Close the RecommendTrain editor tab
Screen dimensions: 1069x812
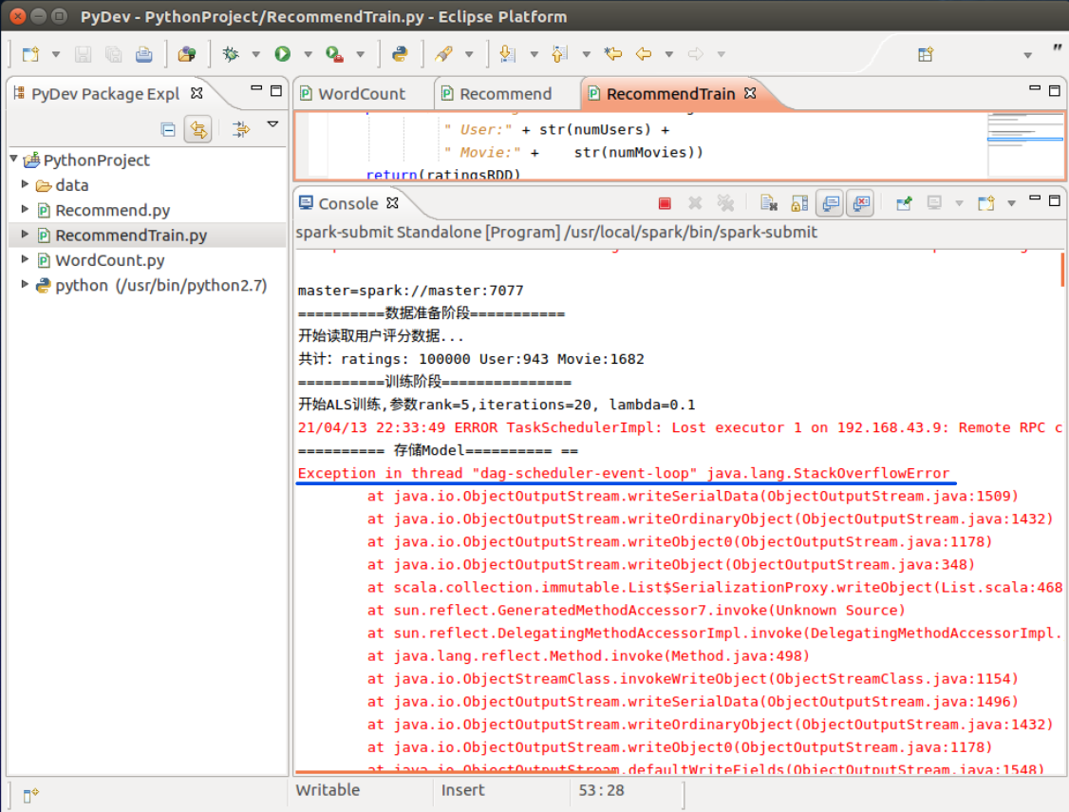[751, 93]
